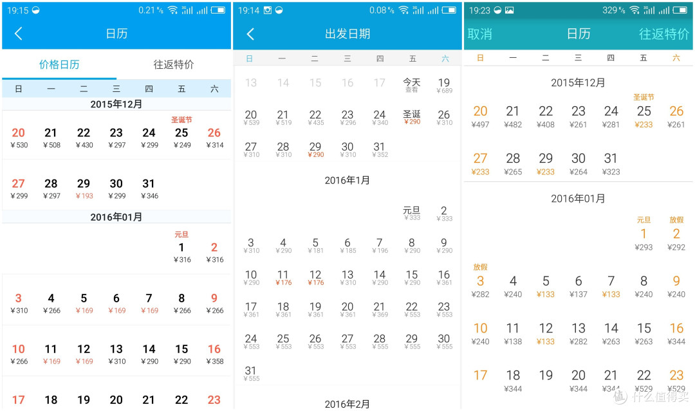Select December 23 ¥296 in middle calendar
The height and width of the screenshot is (411, 695).
[x=347, y=117]
